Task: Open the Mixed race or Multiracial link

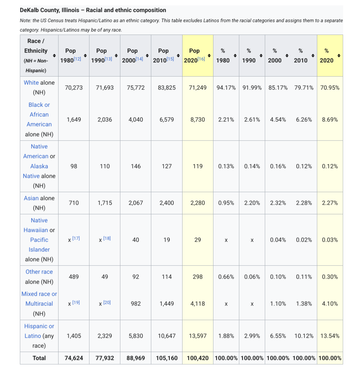Action: tap(39, 299)
